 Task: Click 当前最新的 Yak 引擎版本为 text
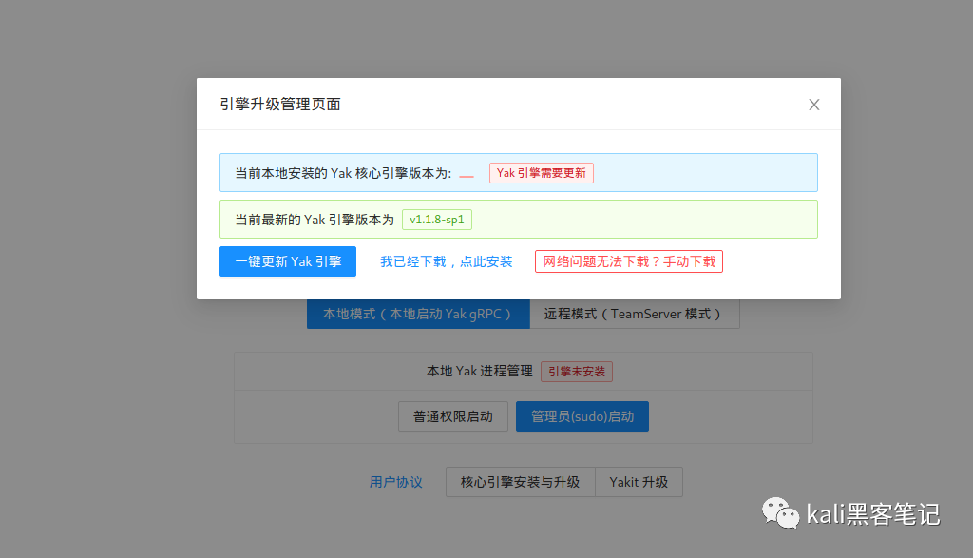coord(315,220)
